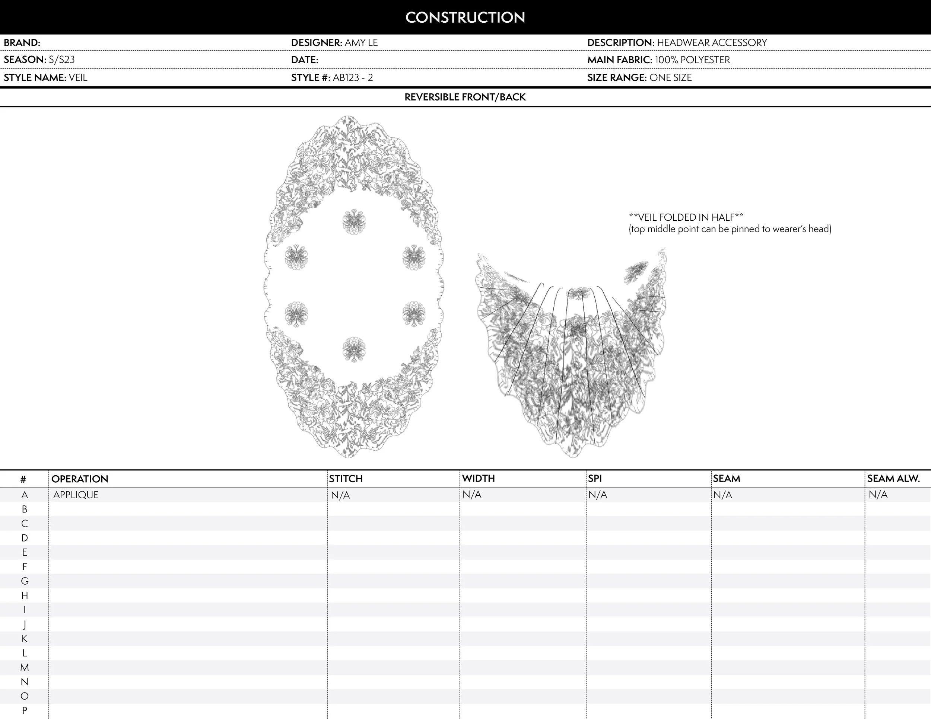931x719 pixels.
Task: Click the empty operation cell in row B
Action: coord(188,509)
